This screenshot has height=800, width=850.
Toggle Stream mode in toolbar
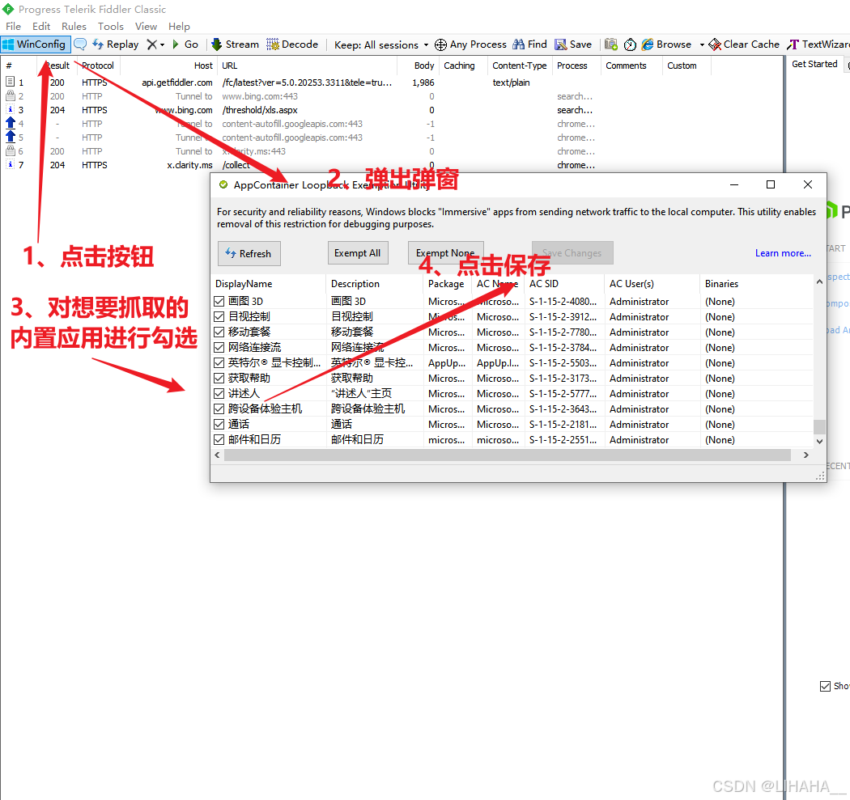click(236, 44)
